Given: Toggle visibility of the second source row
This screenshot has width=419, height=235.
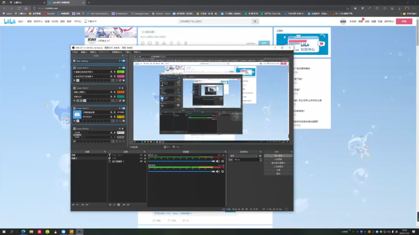Looking at the screenshot, I should [x=141, y=158].
